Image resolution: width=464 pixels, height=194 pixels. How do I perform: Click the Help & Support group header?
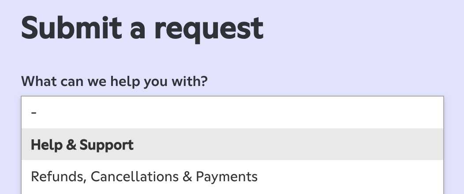click(x=82, y=145)
